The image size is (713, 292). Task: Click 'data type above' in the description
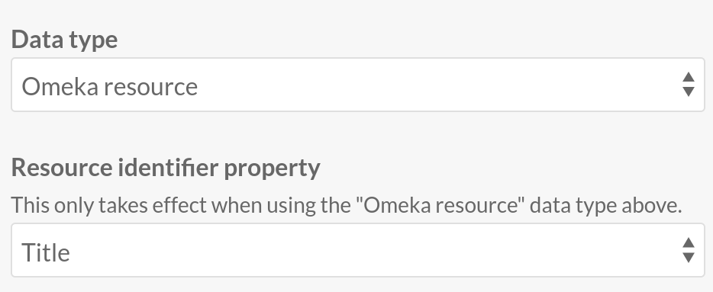tap(605, 205)
